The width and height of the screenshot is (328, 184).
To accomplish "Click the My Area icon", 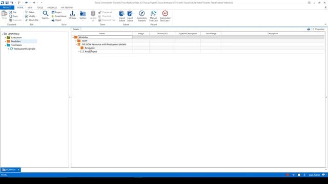I will click(72, 14).
